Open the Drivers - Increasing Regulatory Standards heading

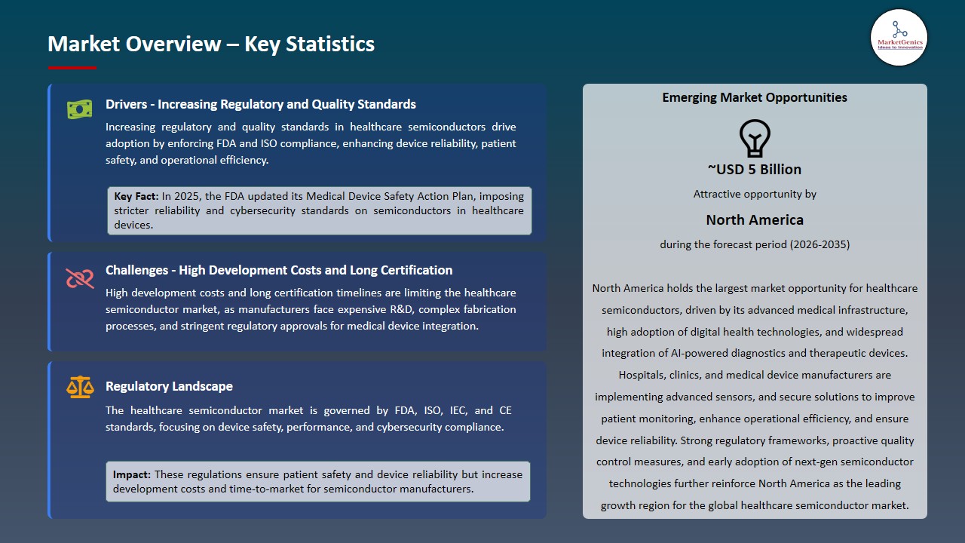[259, 104]
